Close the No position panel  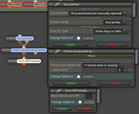coord(51,4)
